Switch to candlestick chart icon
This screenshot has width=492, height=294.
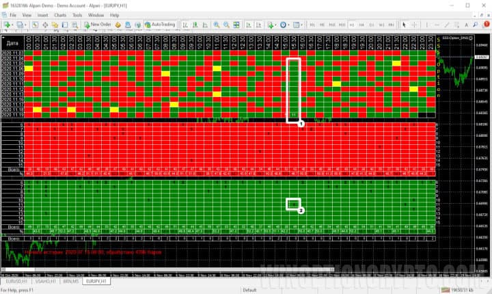point(196,25)
